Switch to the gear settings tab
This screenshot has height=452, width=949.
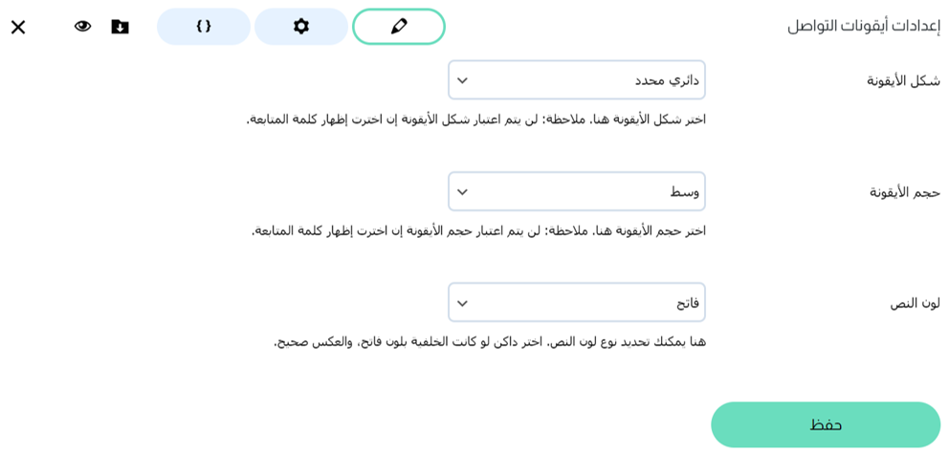point(301,27)
